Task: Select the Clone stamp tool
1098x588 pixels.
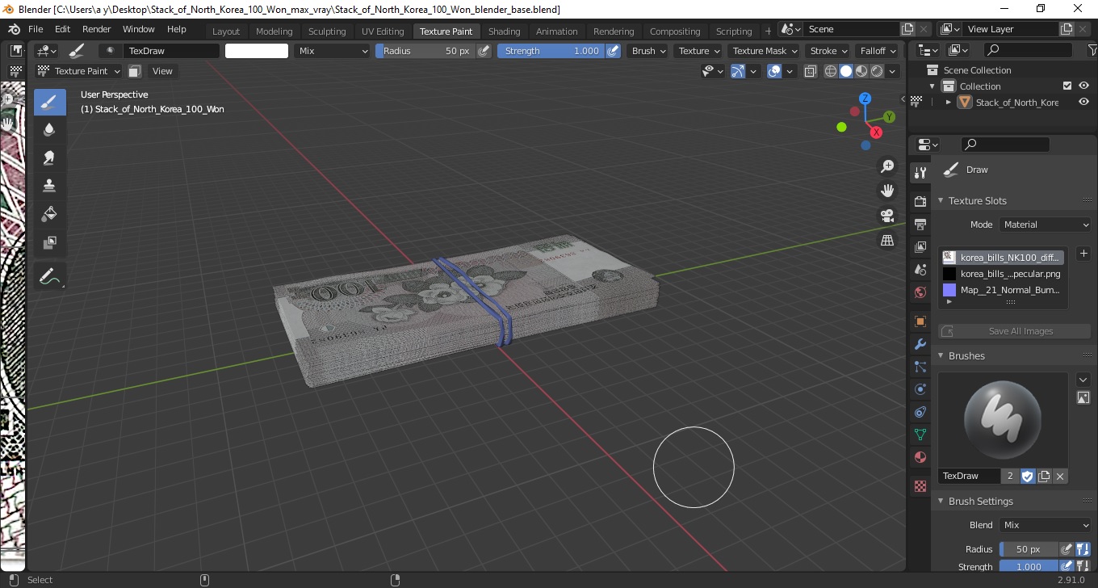Action: coord(49,186)
